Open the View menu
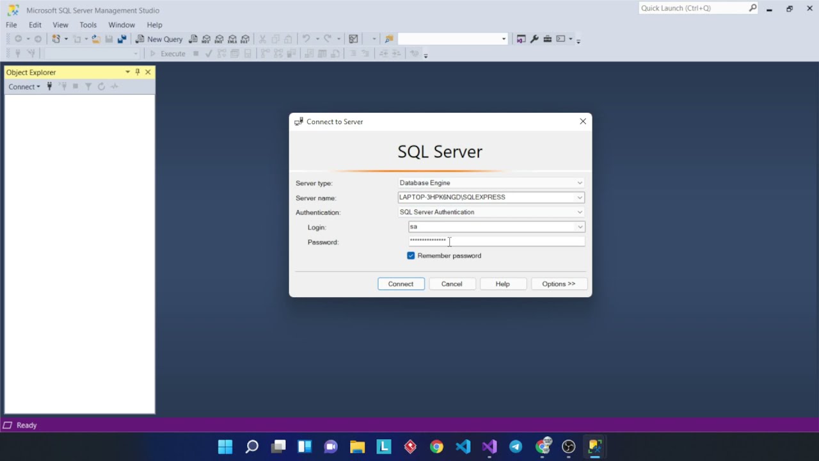The width and height of the screenshot is (819, 461). coord(60,25)
